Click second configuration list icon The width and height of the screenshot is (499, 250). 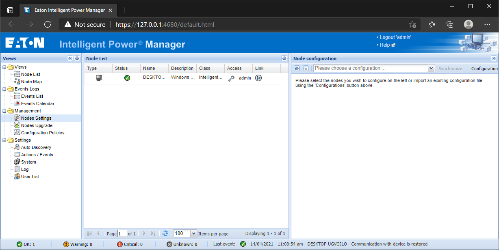point(306,69)
